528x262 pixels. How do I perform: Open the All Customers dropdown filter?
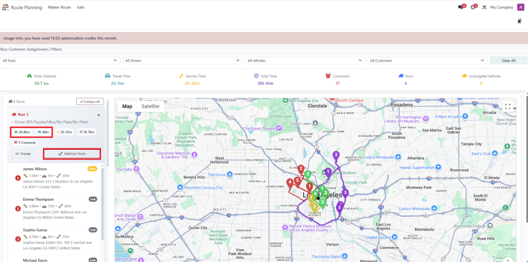[x=427, y=61]
